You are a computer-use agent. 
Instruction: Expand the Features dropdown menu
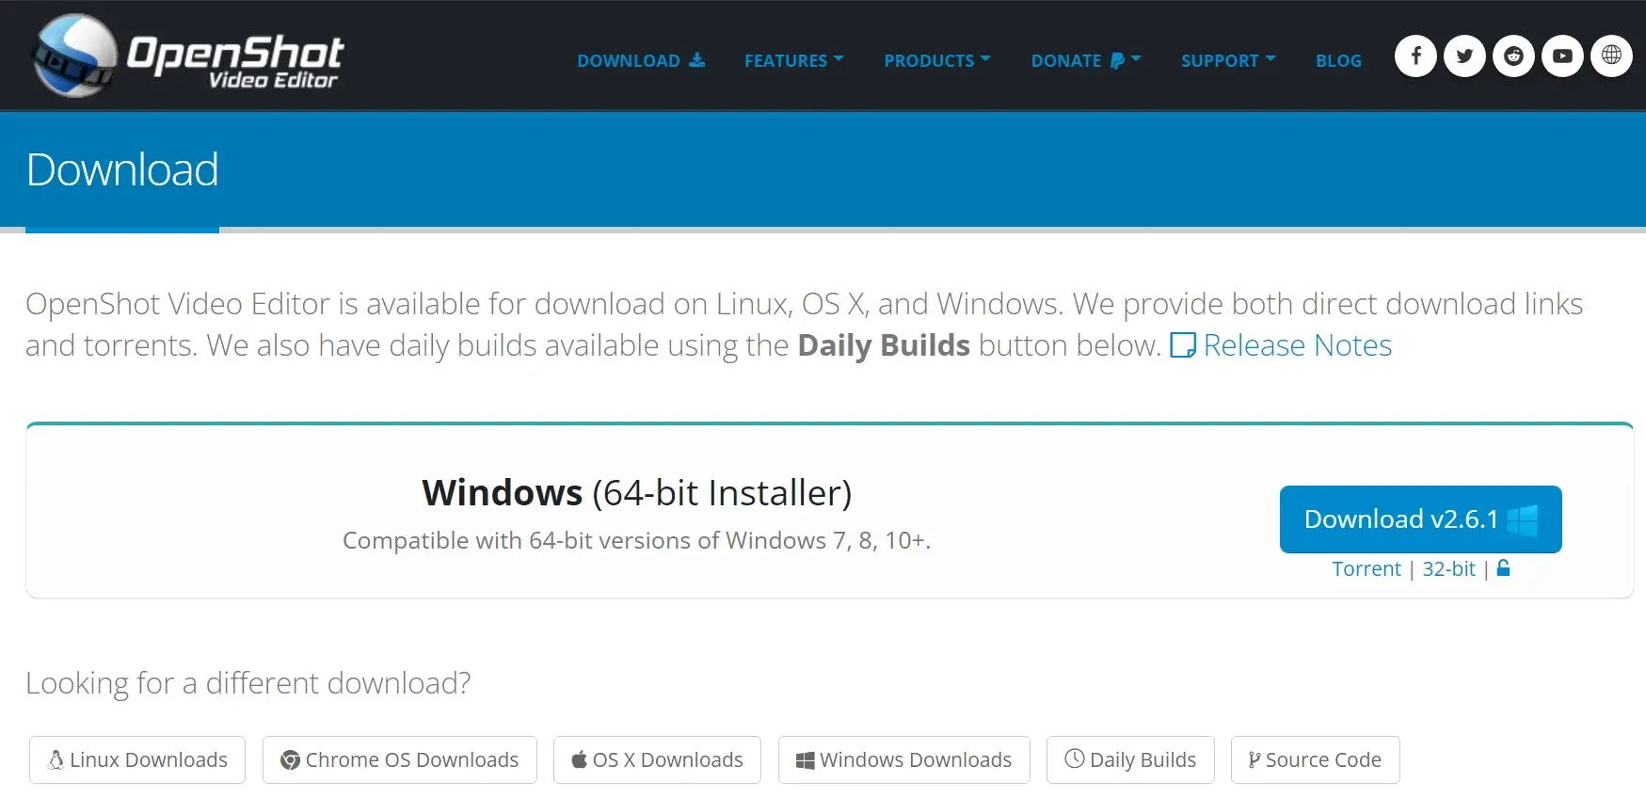click(x=793, y=60)
